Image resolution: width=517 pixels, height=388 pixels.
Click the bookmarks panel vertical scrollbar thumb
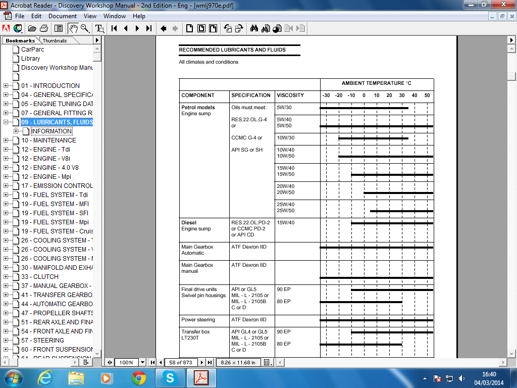tap(97, 57)
